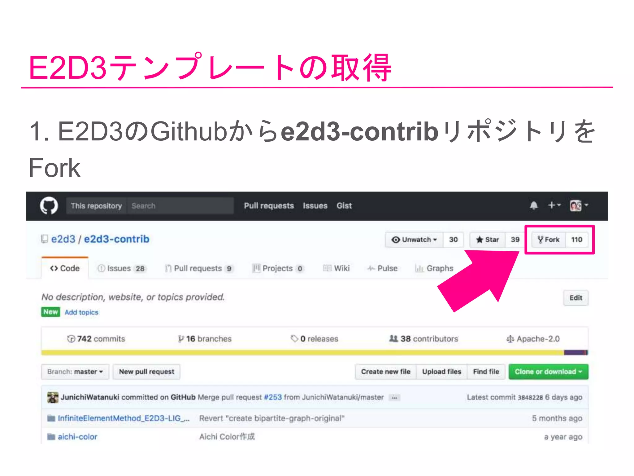View the 38 contributors
634x476 pixels.
click(x=423, y=339)
